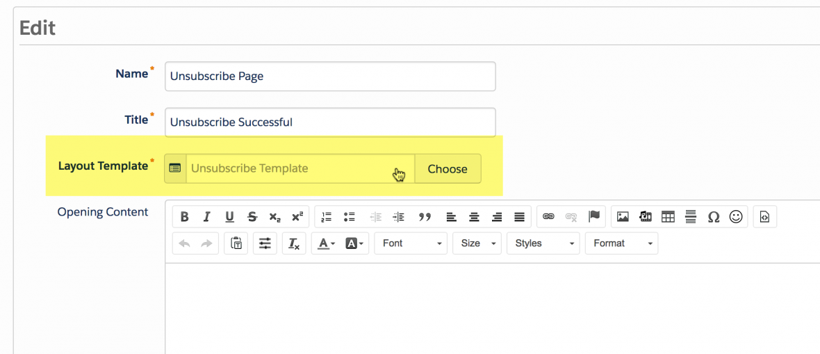Image resolution: width=820 pixels, height=354 pixels.
Task: Toggle underline text formatting
Action: click(x=229, y=217)
